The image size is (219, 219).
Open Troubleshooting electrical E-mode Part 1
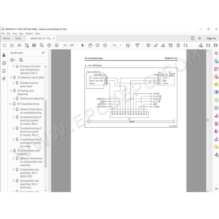pos(31,120)
